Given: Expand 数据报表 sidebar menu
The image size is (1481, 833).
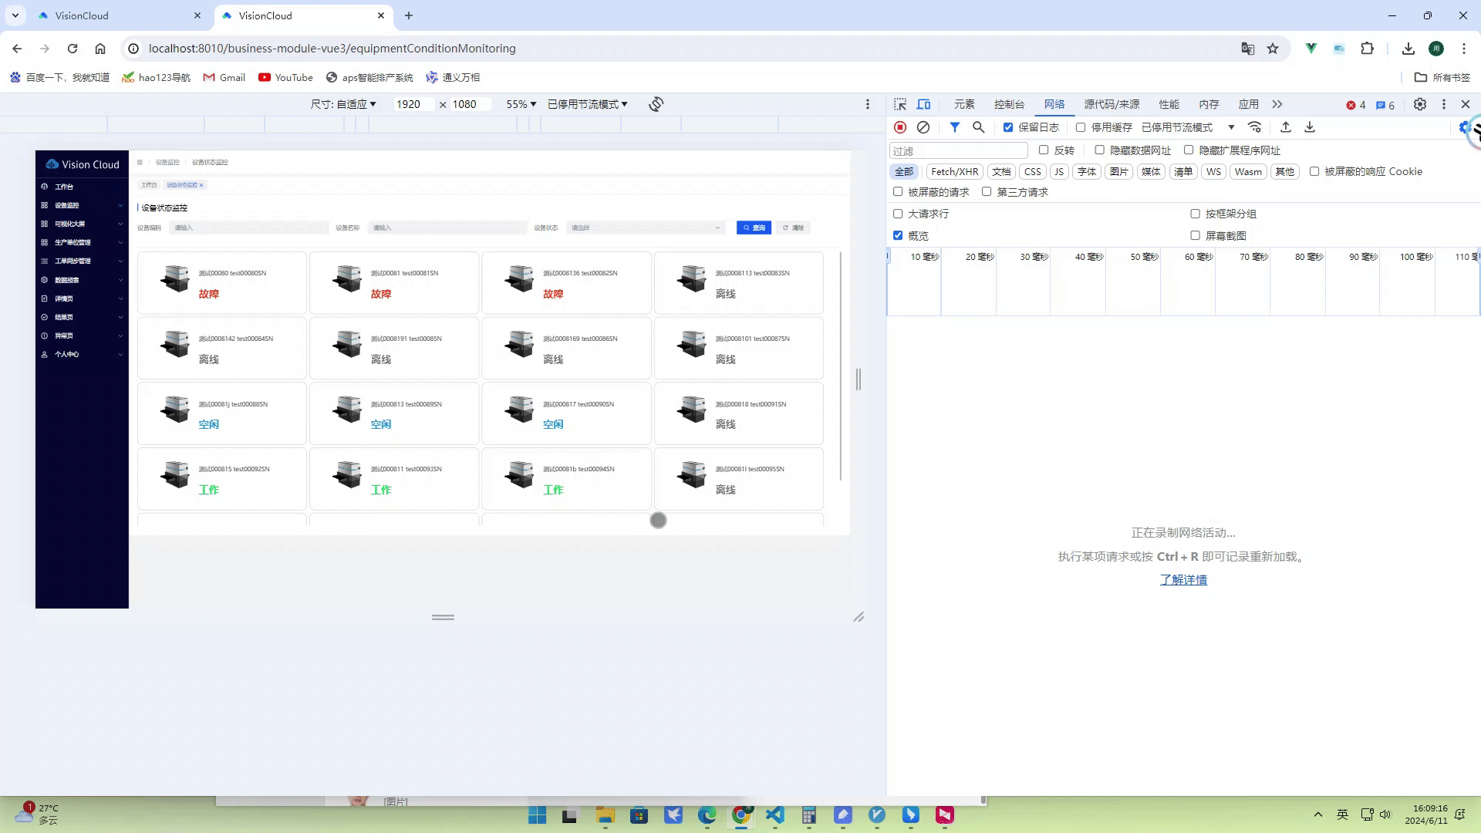Looking at the screenshot, I should pyautogui.click(x=82, y=280).
